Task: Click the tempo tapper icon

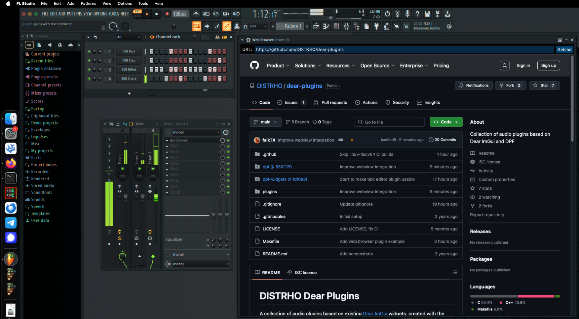Action: click(x=387, y=26)
